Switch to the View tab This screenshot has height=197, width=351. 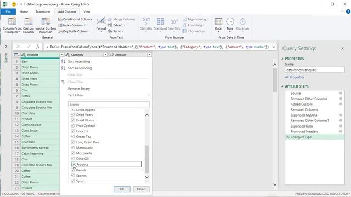(87, 11)
